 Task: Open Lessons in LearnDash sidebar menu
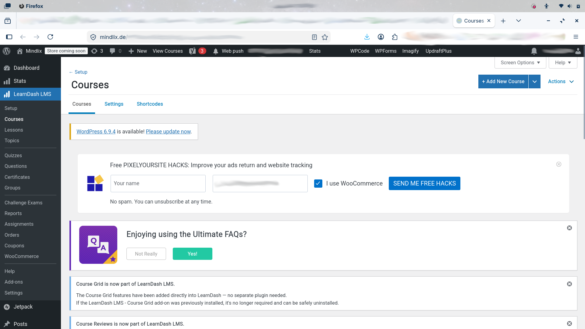[x=14, y=130]
